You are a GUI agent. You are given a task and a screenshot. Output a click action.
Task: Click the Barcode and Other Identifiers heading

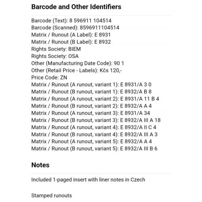pos(76,7)
